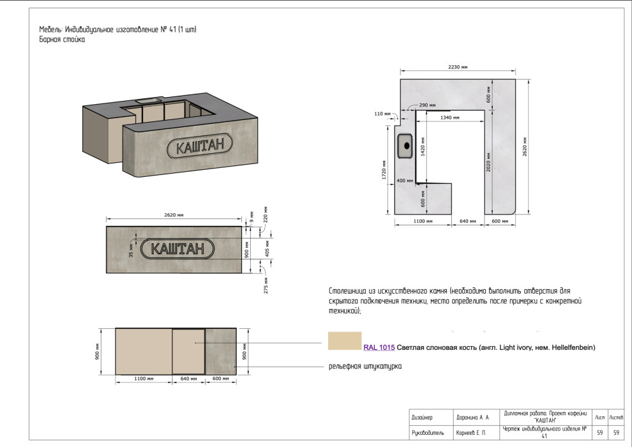Select the 2020 мм dimension label
Image resolution: width=632 pixels, height=447 pixels.
(488, 163)
